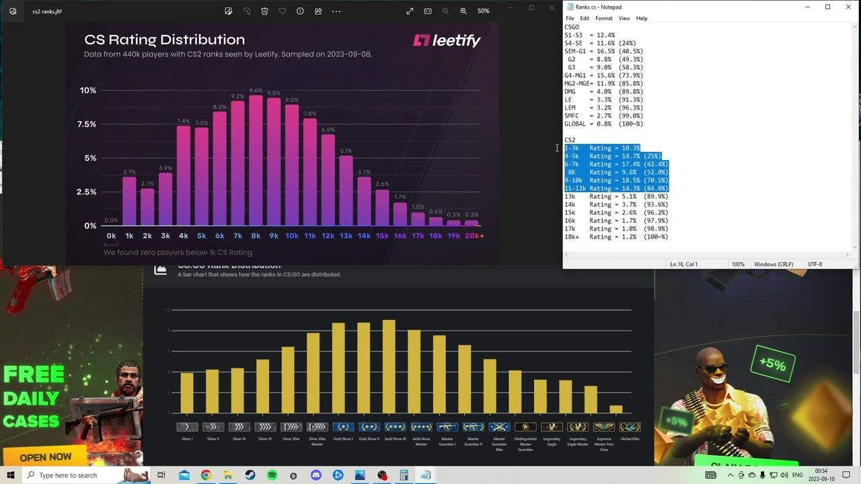
Task: Click the Gold Nova I rank icon
Action: 343,427
